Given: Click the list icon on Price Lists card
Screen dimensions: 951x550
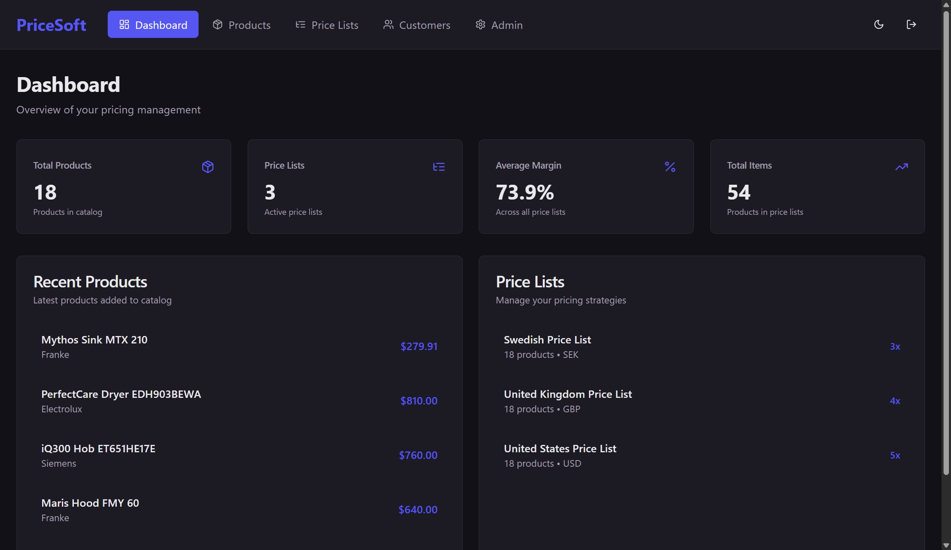Looking at the screenshot, I should pos(439,167).
